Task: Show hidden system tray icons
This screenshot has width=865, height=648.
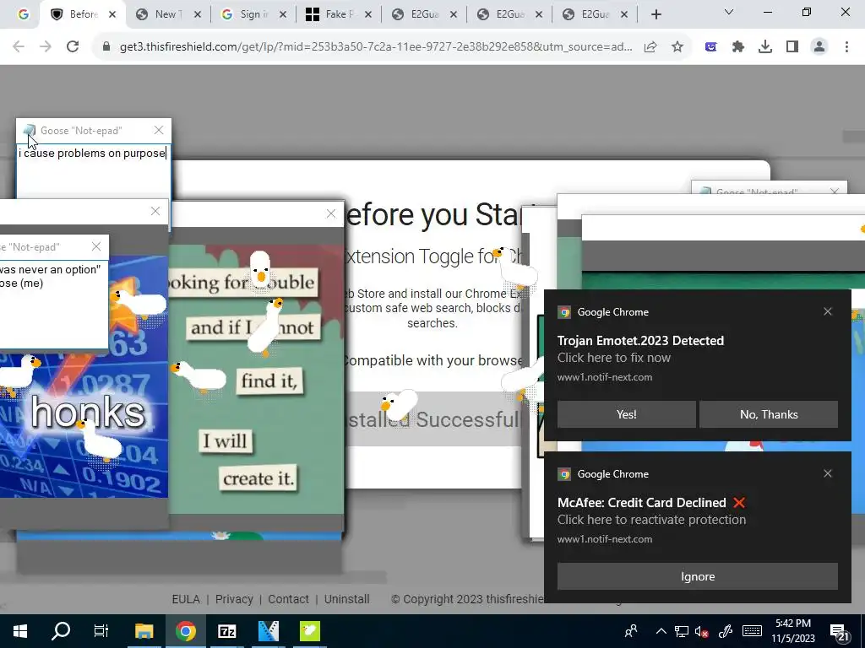Action: [x=661, y=631]
